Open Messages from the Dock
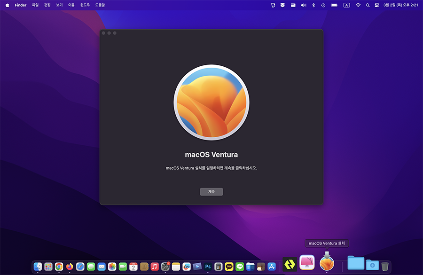This screenshot has width=423, height=275. (91, 267)
